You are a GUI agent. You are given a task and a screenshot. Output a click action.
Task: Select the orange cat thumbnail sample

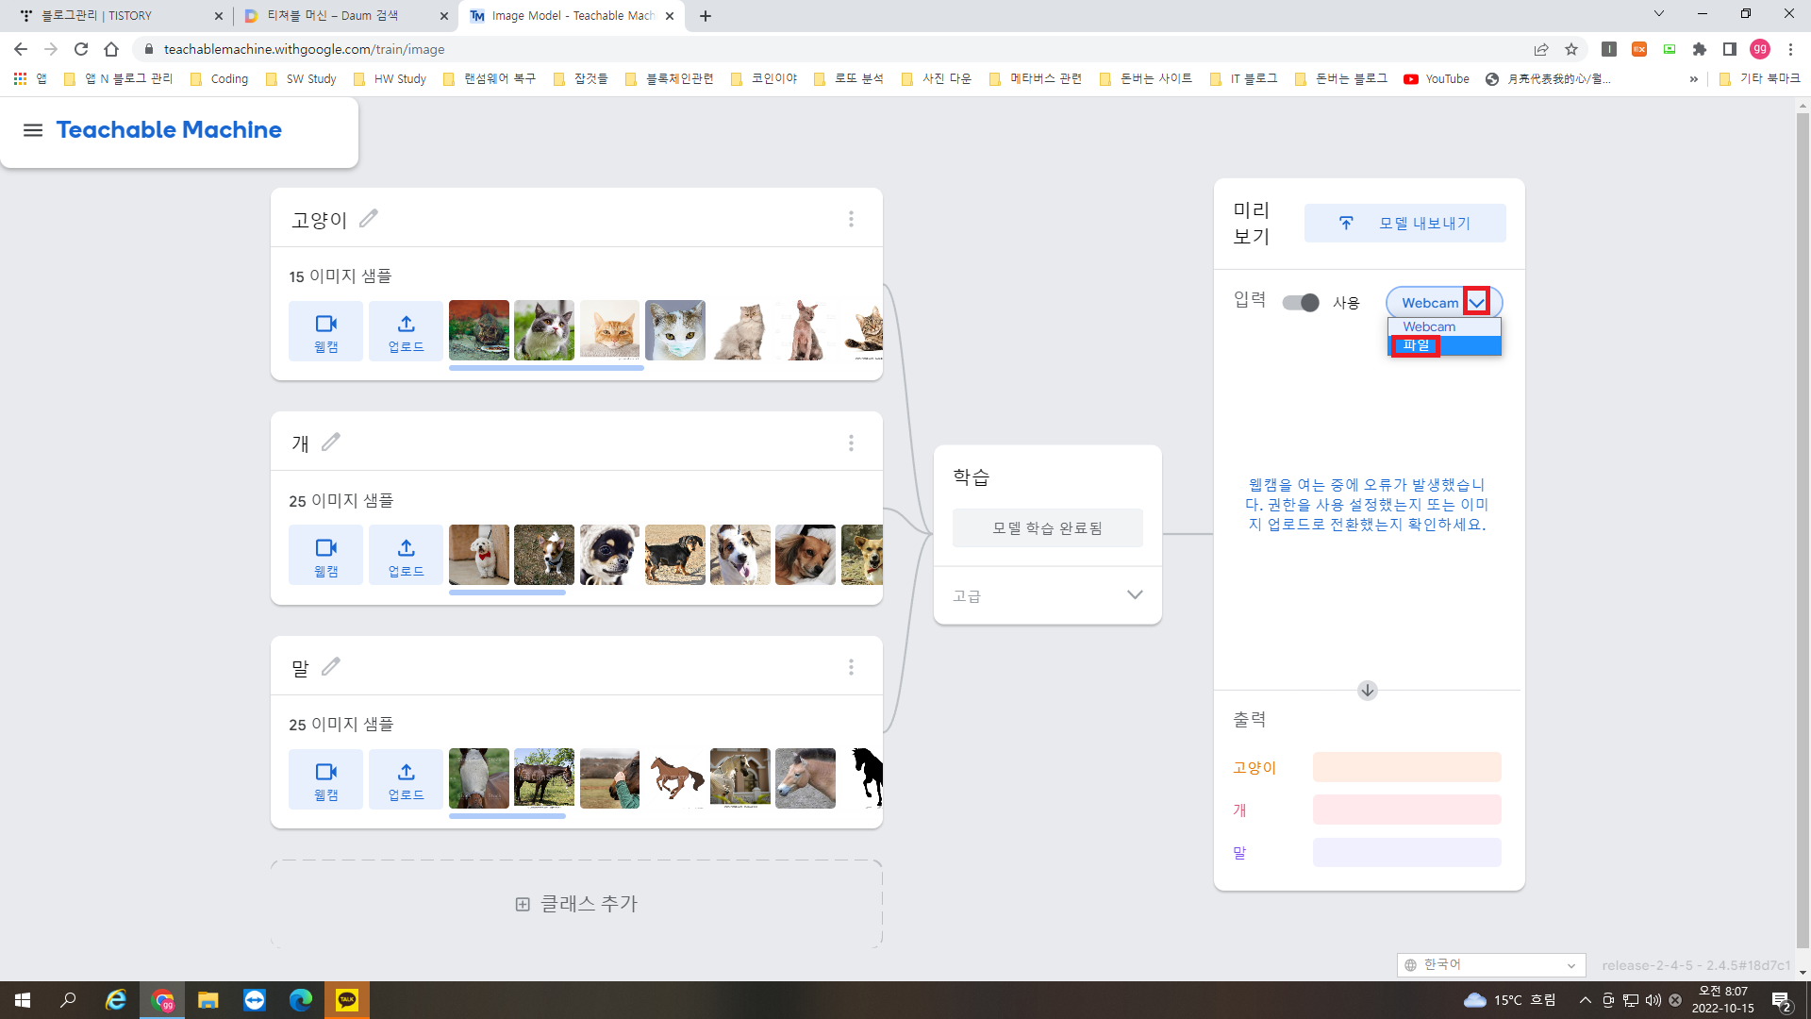609,330
